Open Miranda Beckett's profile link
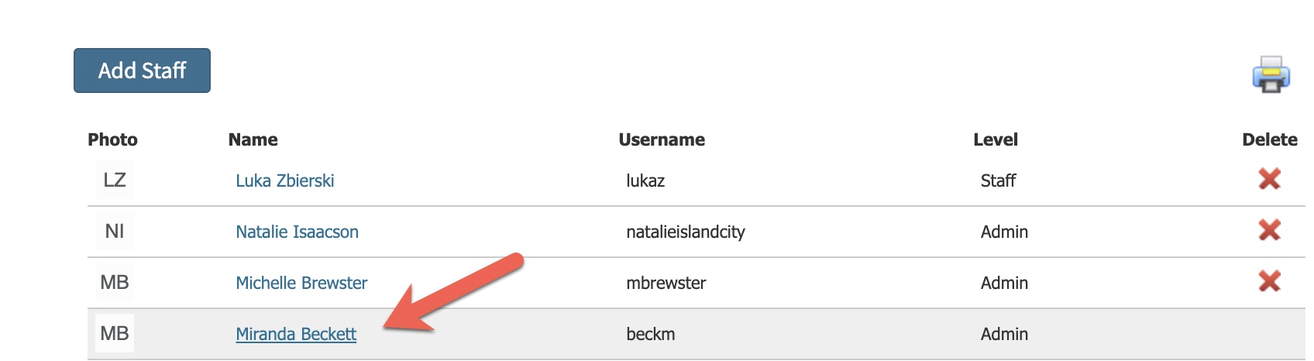 [296, 334]
